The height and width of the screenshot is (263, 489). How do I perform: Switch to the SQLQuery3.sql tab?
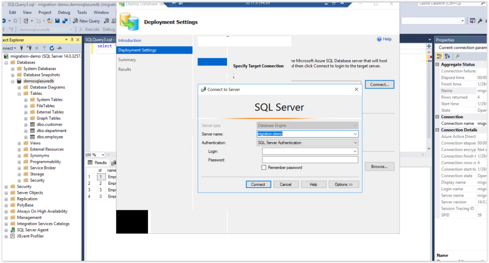(x=100, y=40)
